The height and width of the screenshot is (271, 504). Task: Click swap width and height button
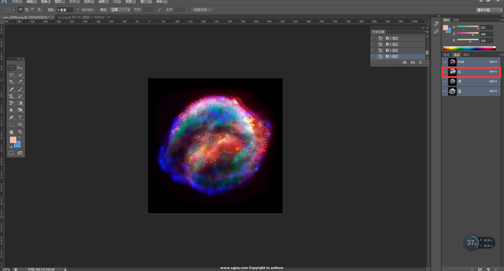pyautogui.click(x=159, y=10)
